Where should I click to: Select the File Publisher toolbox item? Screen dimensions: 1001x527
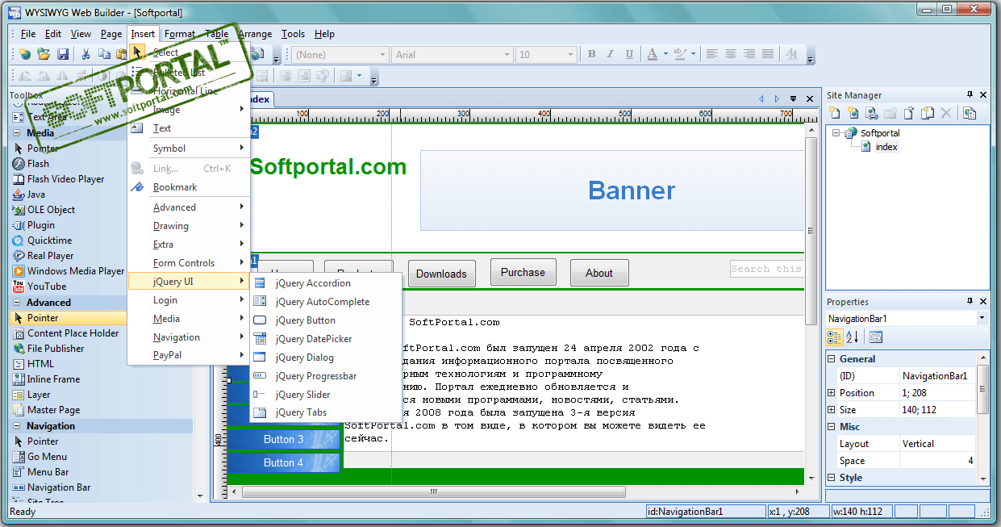coord(56,349)
